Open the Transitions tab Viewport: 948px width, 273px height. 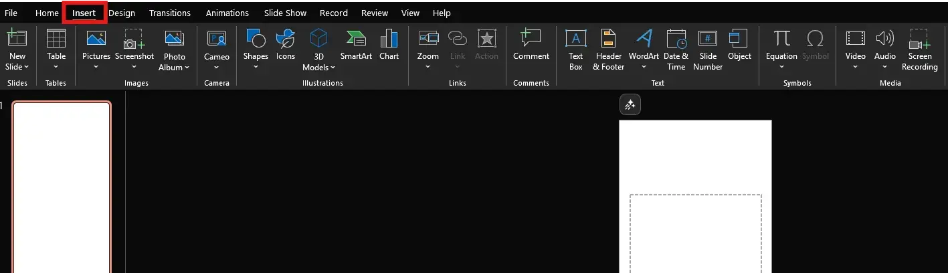click(x=170, y=13)
